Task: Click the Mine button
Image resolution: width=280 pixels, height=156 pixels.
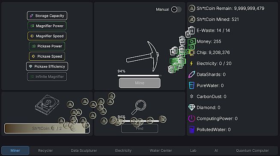Action: [140, 83]
